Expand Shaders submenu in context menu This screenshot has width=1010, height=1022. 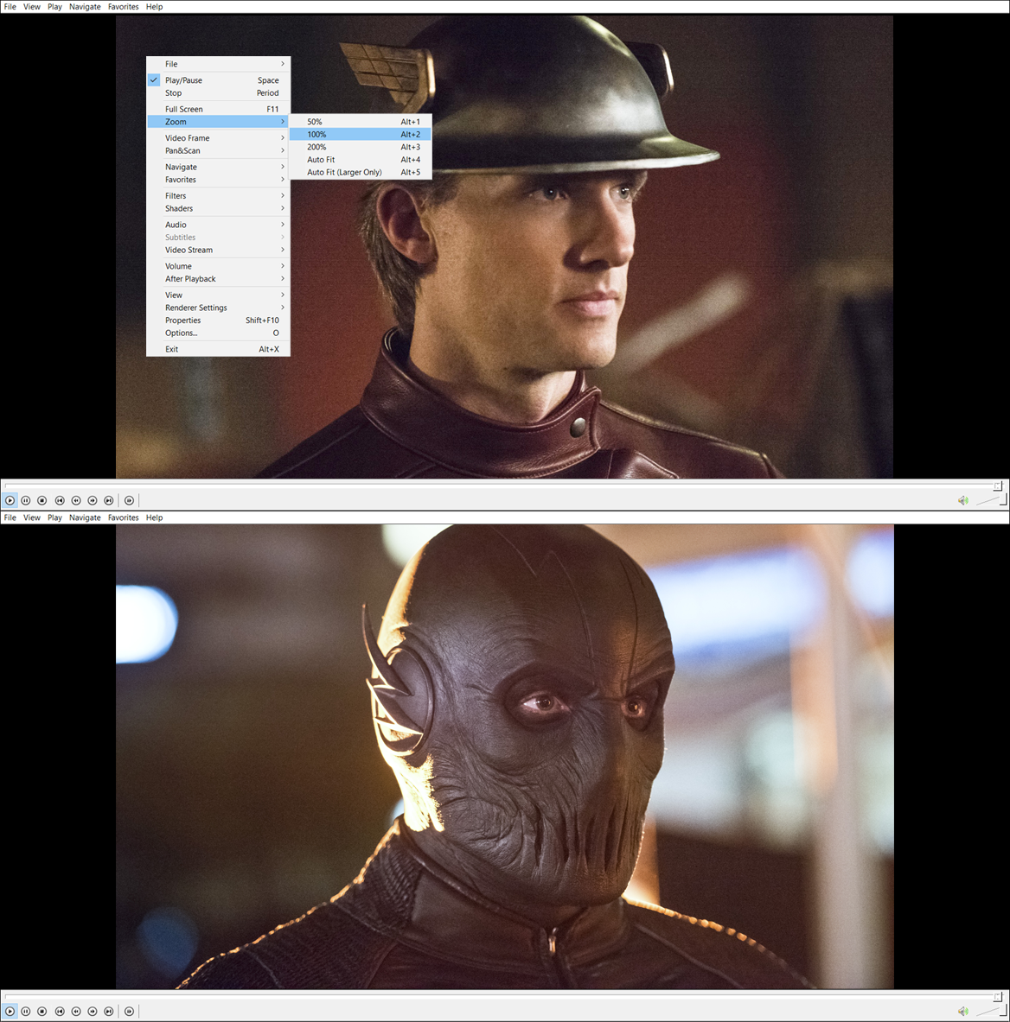(x=219, y=208)
